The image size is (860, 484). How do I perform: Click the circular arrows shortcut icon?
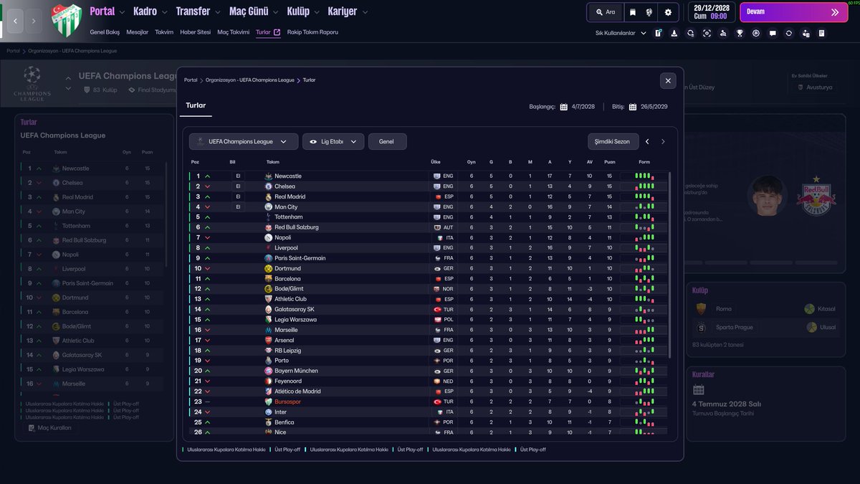tap(789, 33)
